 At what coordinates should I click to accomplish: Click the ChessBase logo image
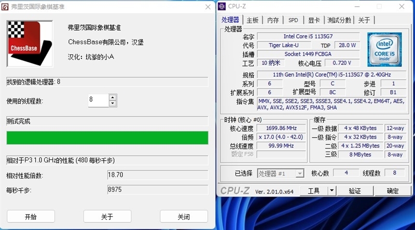pos(30,44)
